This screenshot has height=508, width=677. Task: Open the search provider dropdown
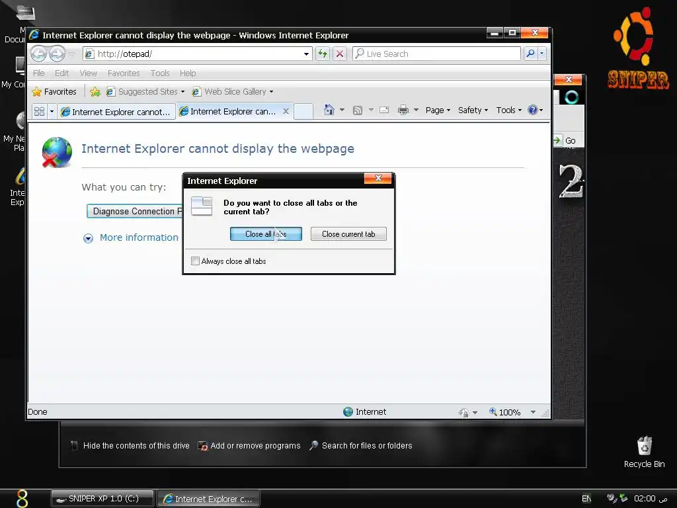[x=541, y=54]
